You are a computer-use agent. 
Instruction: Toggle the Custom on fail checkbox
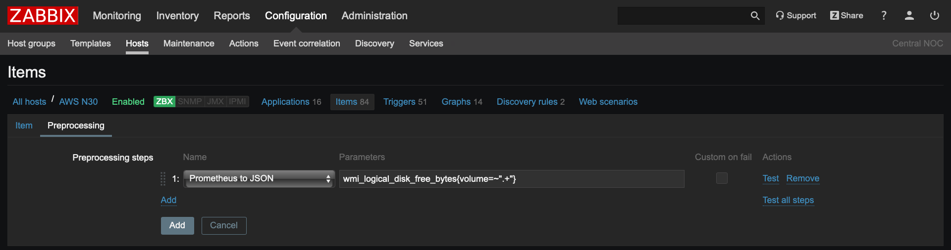pos(722,178)
